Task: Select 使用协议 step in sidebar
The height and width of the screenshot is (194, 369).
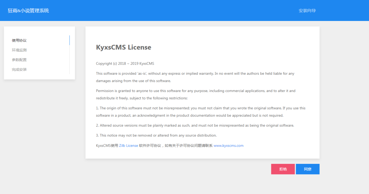Action: pos(19,41)
